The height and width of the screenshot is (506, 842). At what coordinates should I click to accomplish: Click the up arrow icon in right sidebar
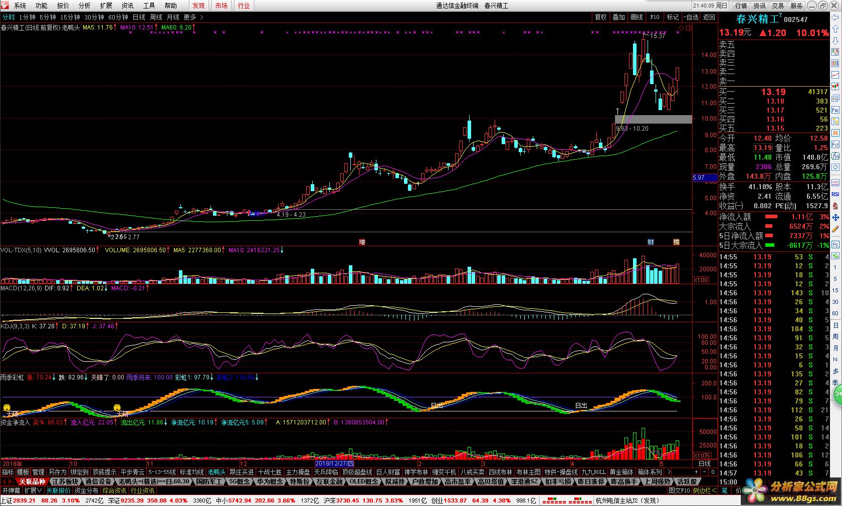[x=835, y=29]
